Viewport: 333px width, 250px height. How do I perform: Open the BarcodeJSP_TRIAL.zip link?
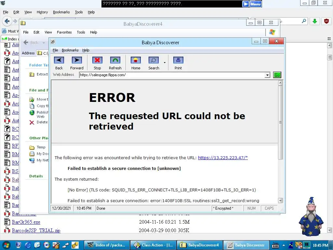click(x=36, y=230)
